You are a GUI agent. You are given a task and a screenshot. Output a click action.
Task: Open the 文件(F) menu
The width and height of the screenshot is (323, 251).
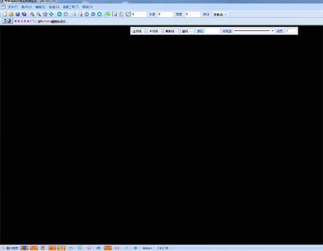coord(13,7)
